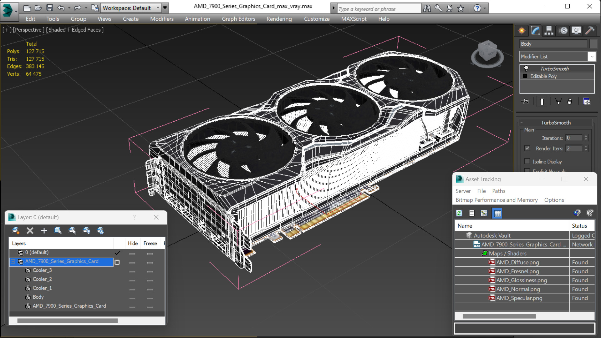Click Make Unique modifier icon
The width and height of the screenshot is (601, 338).
pyautogui.click(x=558, y=101)
